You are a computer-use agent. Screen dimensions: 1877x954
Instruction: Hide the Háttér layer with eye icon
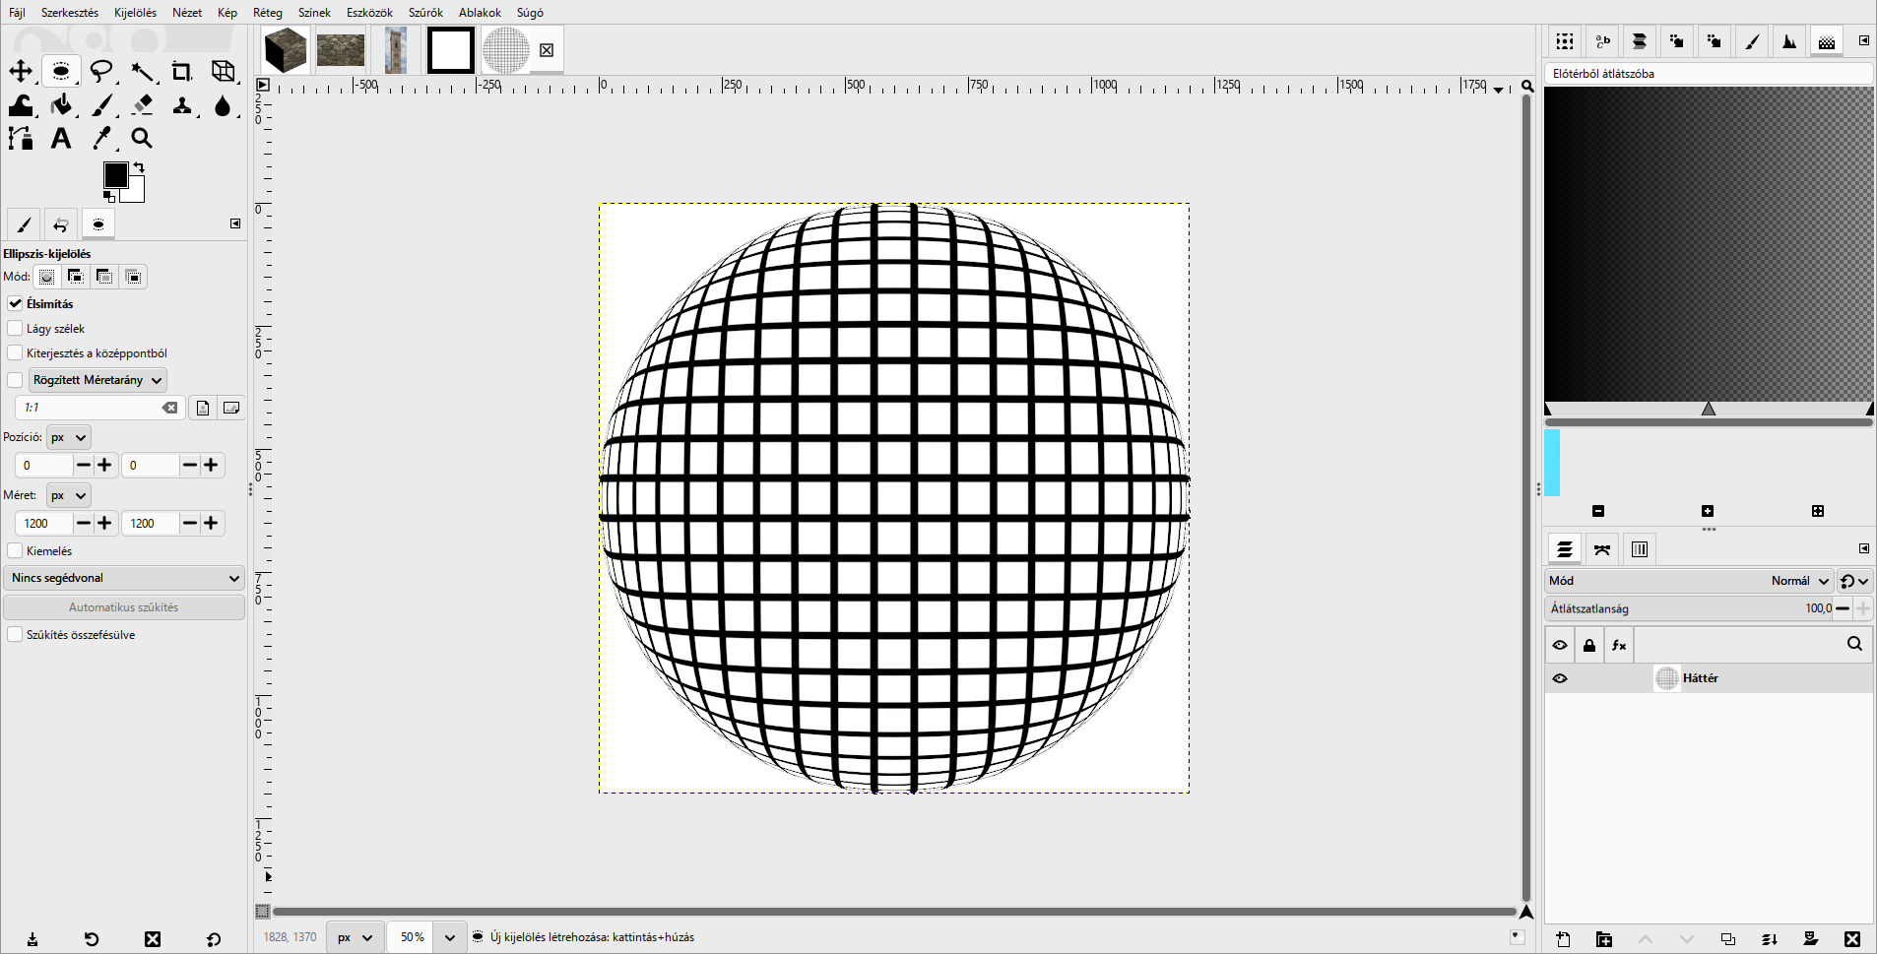point(1560,678)
